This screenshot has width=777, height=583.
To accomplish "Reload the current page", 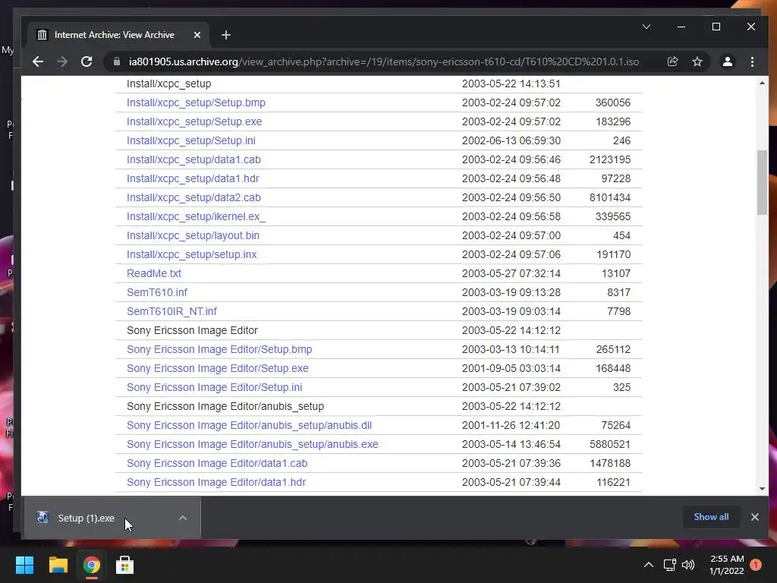I will click(x=87, y=61).
